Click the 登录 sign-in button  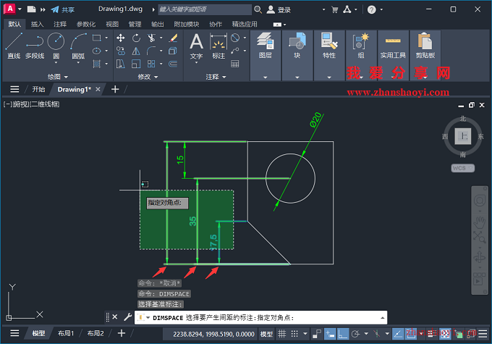(x=279, y=9)
